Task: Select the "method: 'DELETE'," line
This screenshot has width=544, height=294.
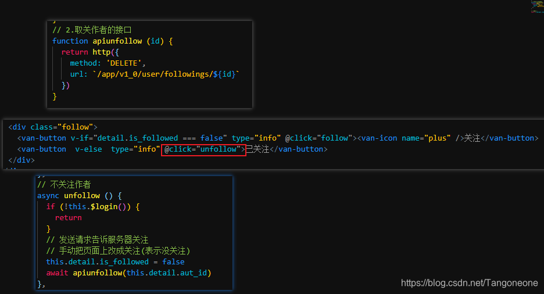Action: (108, 63)
